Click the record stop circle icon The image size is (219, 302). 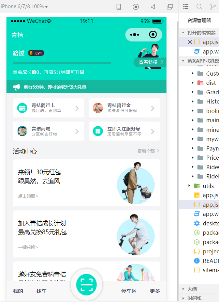point(136,7)
